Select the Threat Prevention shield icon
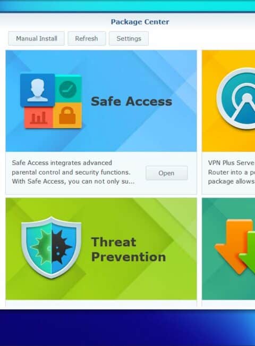Viewport: 255px width, 346px height. (x=52, y=248)
